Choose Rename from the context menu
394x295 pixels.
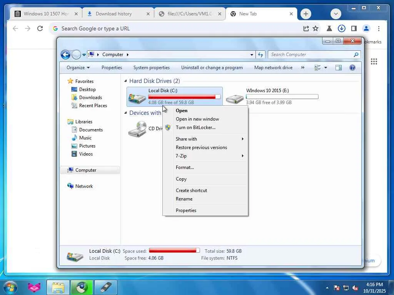coord(205,199)
